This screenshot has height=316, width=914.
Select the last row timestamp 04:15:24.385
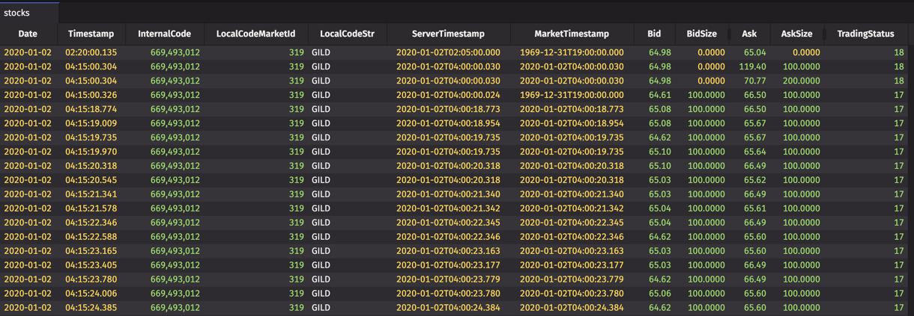[91, 308]
